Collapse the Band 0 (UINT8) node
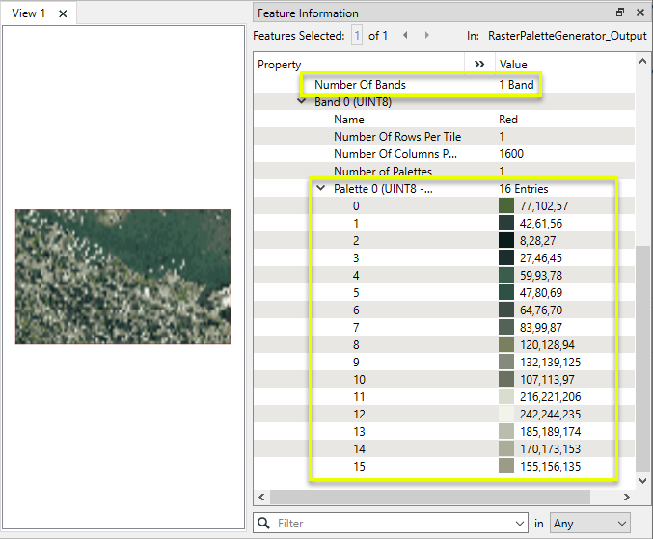653x539 pixels. click(x=302, y=102)
